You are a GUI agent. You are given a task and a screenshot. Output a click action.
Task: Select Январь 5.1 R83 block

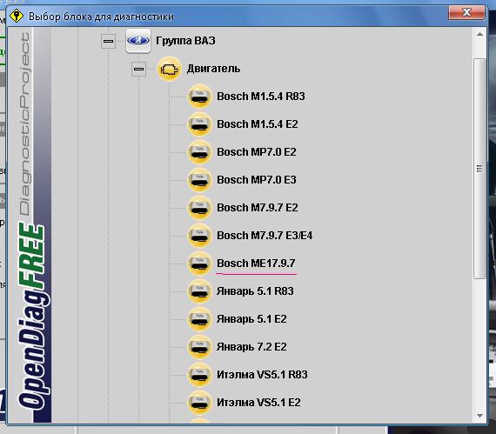255,290
